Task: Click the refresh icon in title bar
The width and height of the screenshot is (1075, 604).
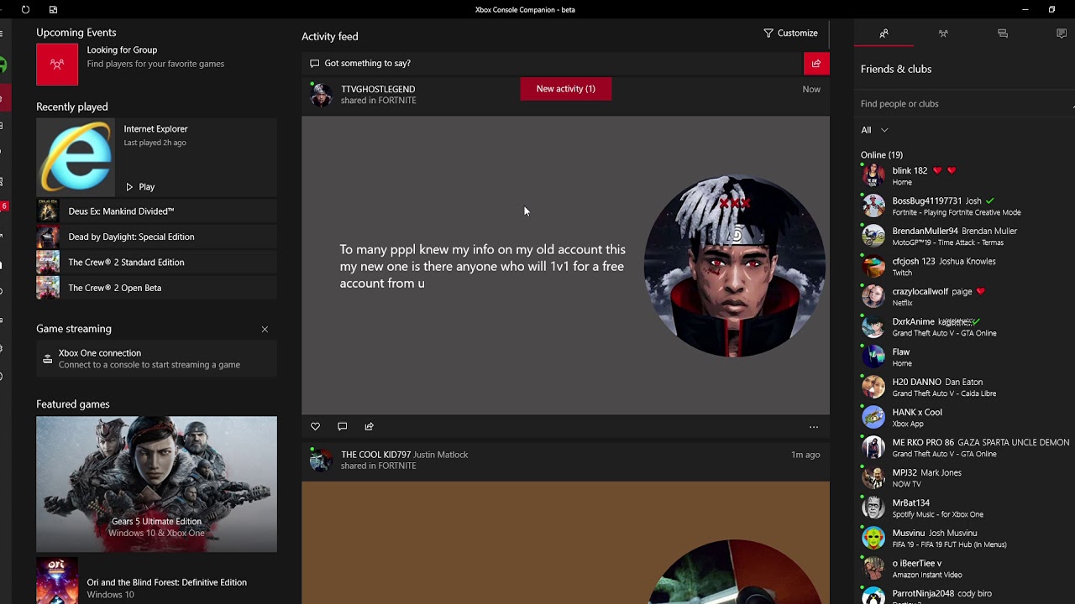Action: pyautogui.click(x=25, y=9)
